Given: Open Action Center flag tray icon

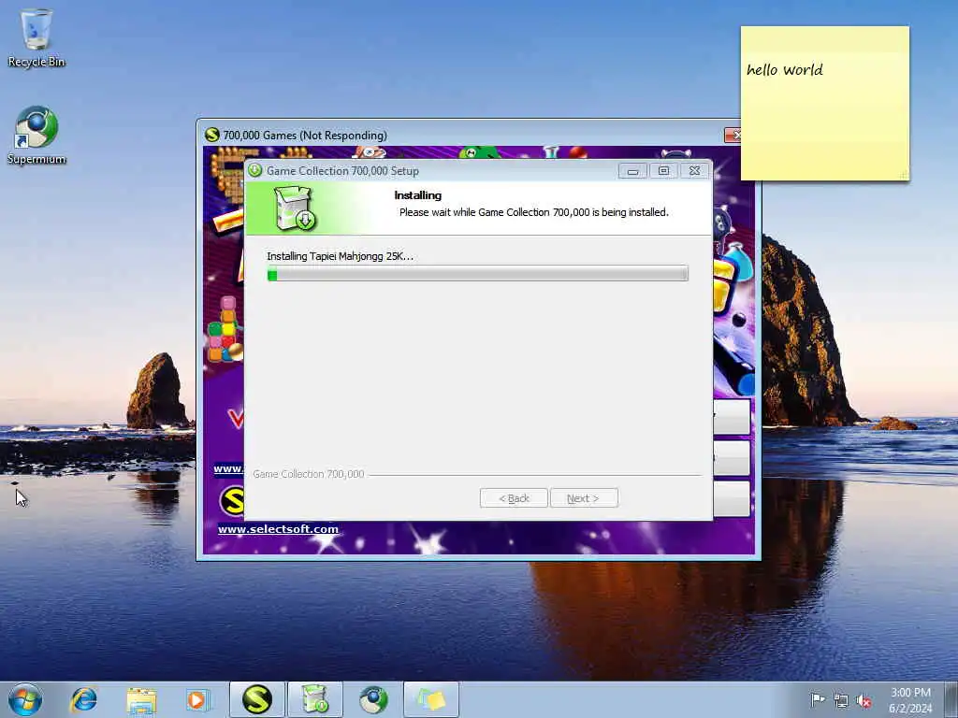Looking at the screenshot, I should click(817, 699).
